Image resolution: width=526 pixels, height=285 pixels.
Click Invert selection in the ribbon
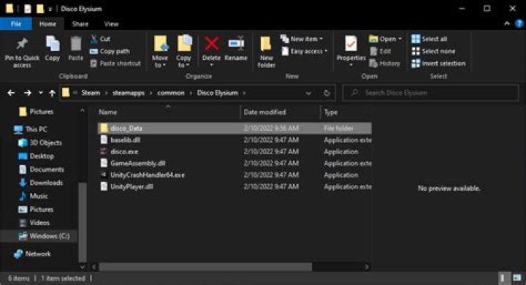tap(438, 64)
